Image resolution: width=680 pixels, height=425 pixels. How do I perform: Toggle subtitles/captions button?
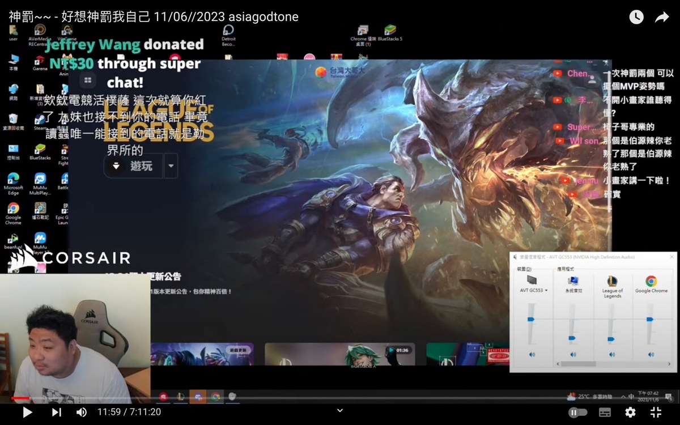click(x=605, y=413)
